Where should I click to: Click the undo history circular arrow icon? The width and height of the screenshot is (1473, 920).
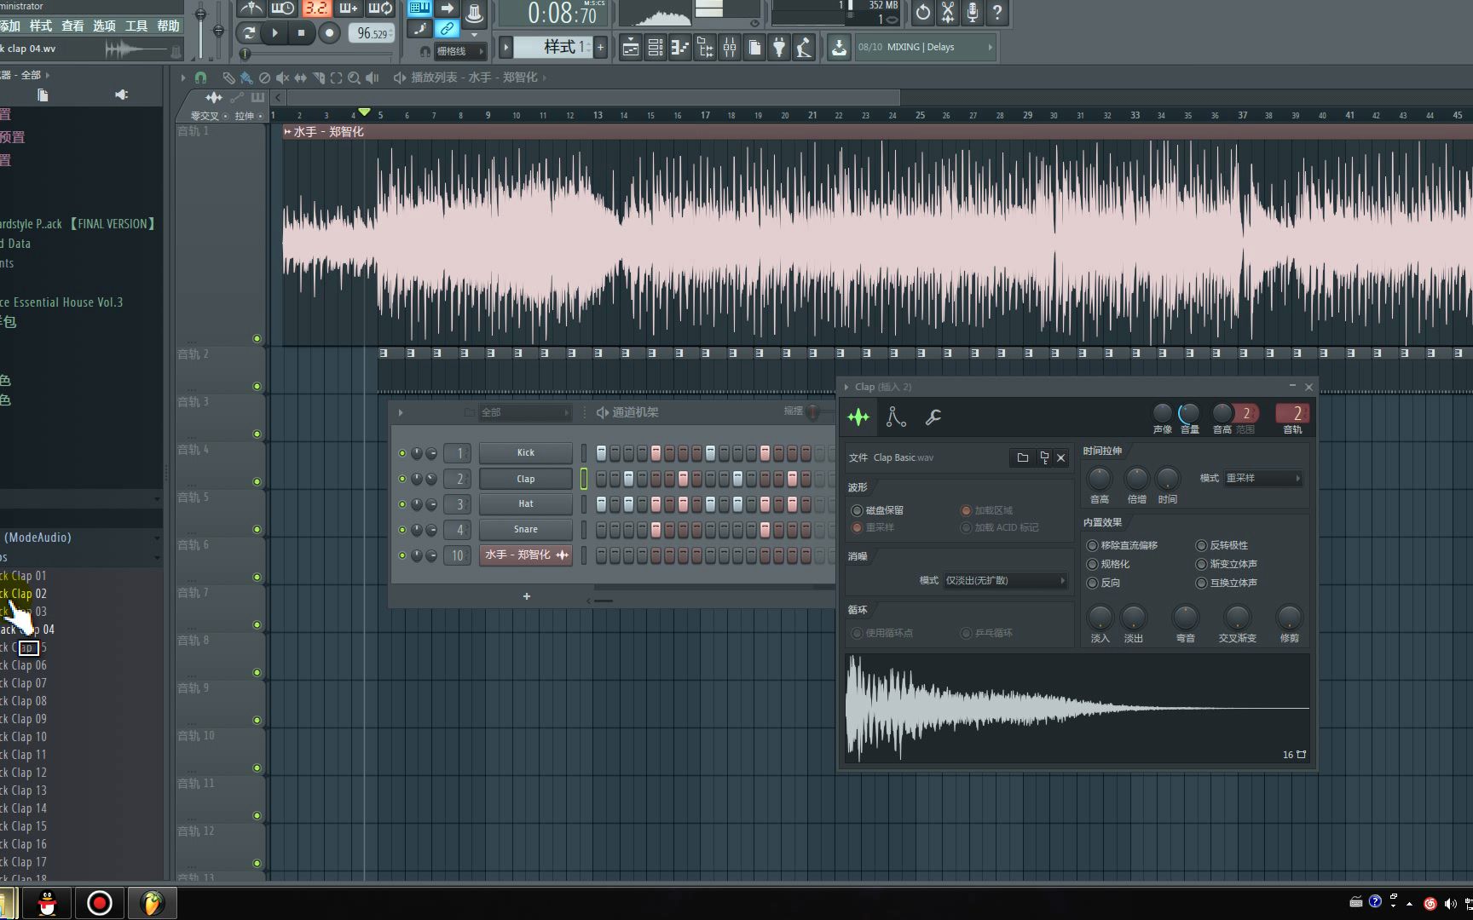[922, 12]
